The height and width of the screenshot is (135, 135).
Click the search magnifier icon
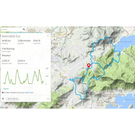click(x=24, y=29)
